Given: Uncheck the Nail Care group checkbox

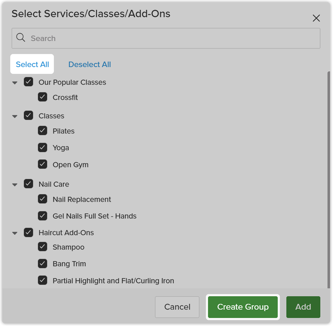Looking at the screenshot, I should [x=29, y=184].
